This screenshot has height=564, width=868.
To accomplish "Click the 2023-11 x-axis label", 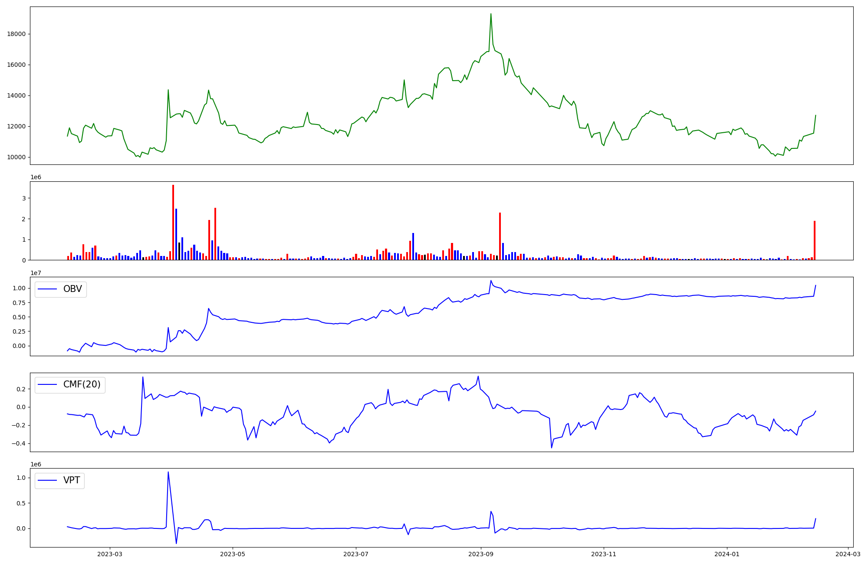I will pyautogui.click(x=604, y=554).
